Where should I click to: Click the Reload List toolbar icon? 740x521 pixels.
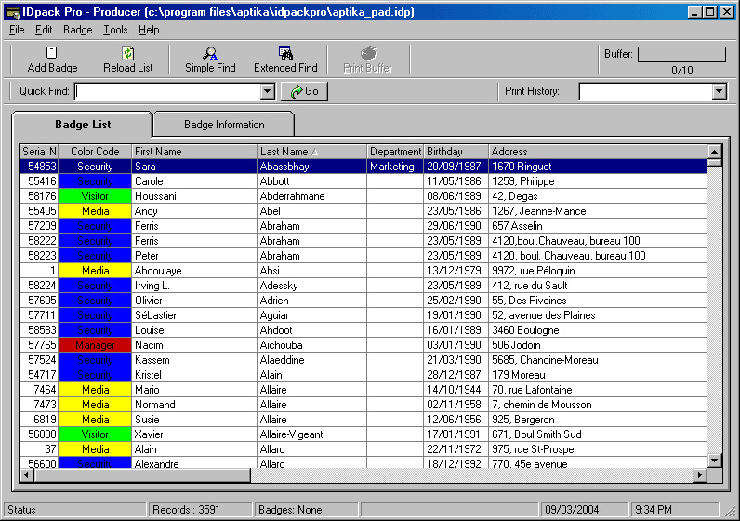click(x=128, y=60)
